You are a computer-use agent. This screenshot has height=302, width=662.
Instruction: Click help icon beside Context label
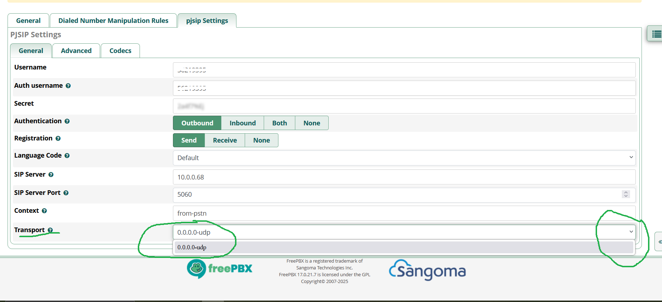44,211
